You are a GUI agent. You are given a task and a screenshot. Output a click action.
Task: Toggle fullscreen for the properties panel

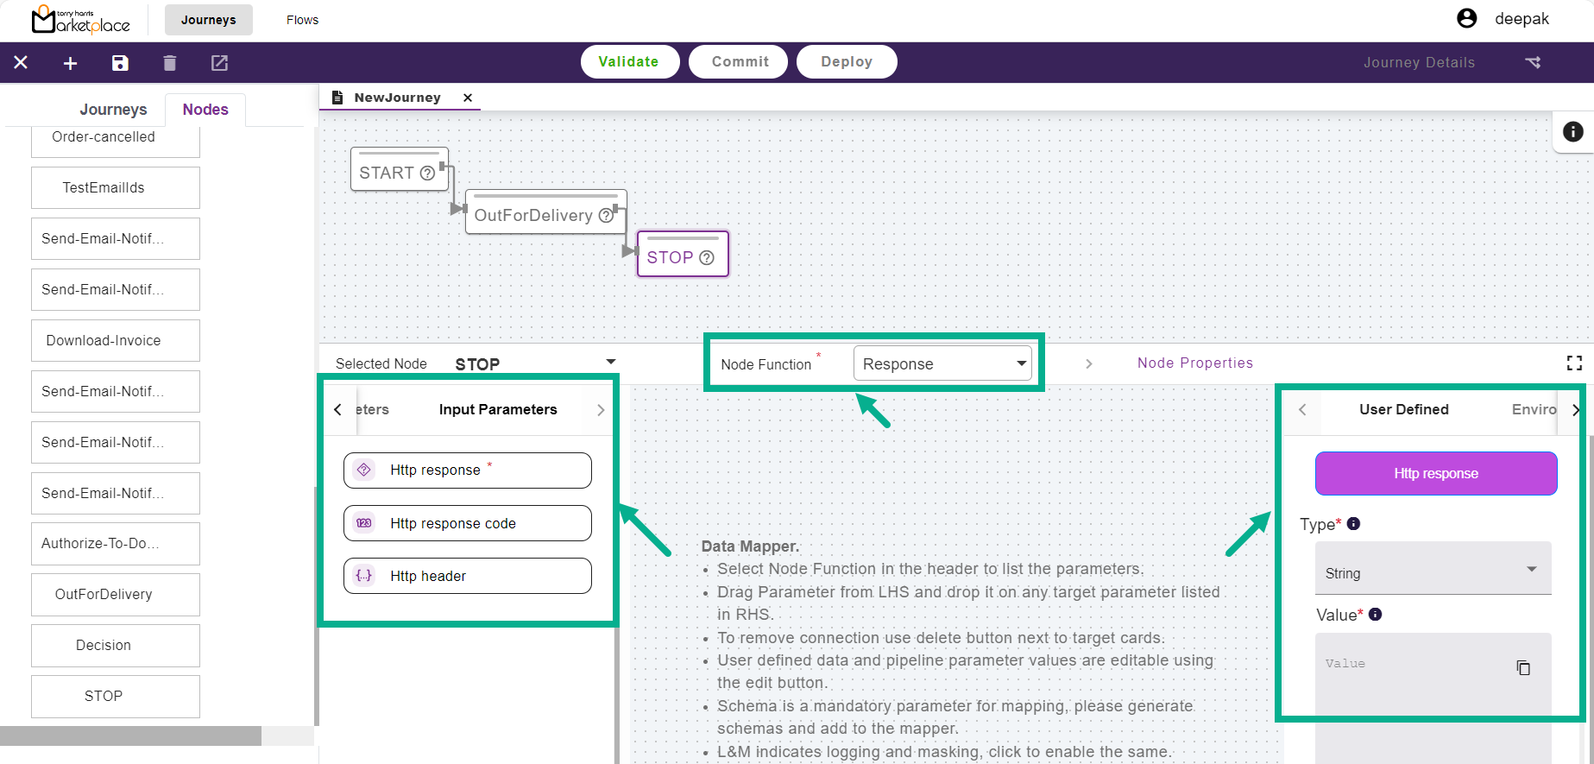point(1574,363)
